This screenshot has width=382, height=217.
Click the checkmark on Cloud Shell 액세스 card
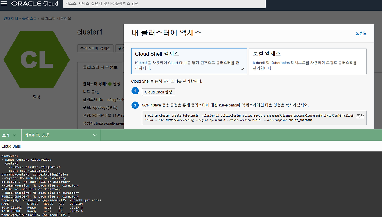point(243,68)
